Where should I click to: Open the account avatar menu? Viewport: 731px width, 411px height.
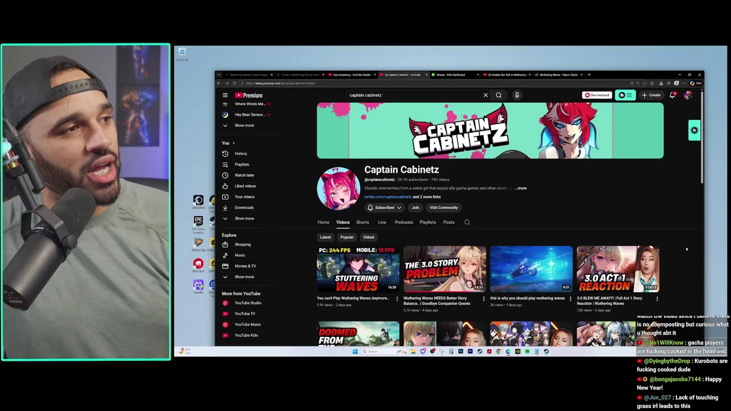(x=688, y=95)
